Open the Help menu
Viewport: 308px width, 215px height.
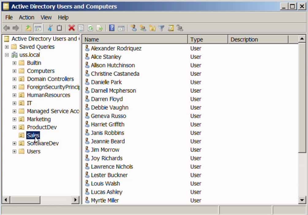pos(63,17)
